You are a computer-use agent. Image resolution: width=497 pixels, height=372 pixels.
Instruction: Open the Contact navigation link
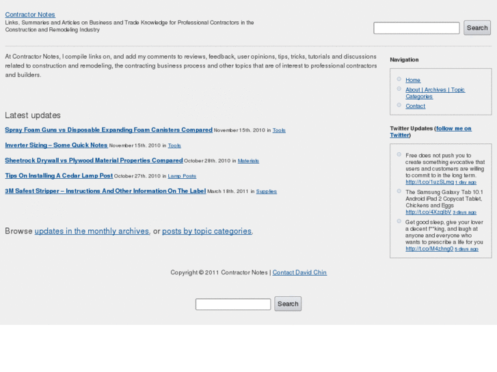[x=415, y=106]
